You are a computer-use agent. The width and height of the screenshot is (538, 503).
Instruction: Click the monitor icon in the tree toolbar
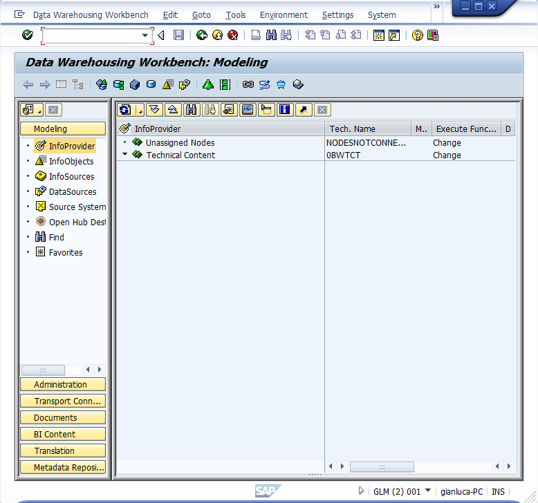pos(248,110)
